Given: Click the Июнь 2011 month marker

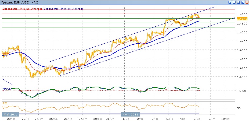Looking at the screenshot, I should coord(131,114).
